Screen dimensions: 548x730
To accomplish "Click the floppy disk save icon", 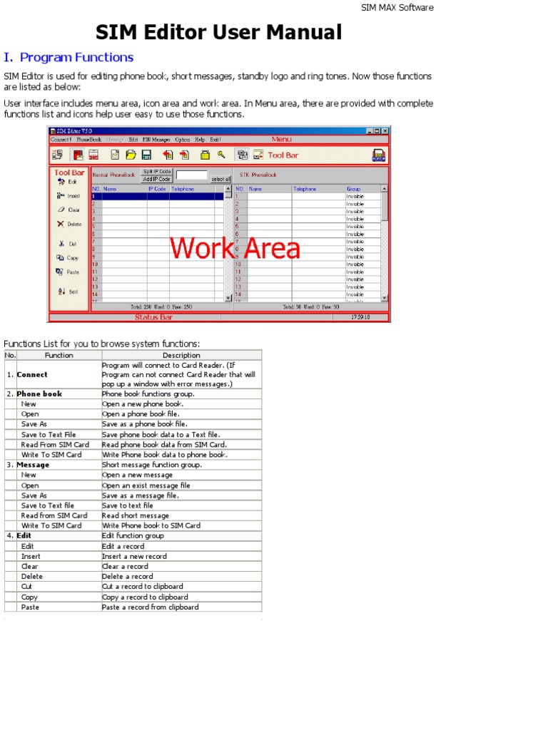I will tap(146, 155).
